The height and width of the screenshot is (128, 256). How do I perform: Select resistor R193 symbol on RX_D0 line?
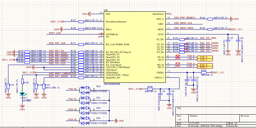pos(81,78)
